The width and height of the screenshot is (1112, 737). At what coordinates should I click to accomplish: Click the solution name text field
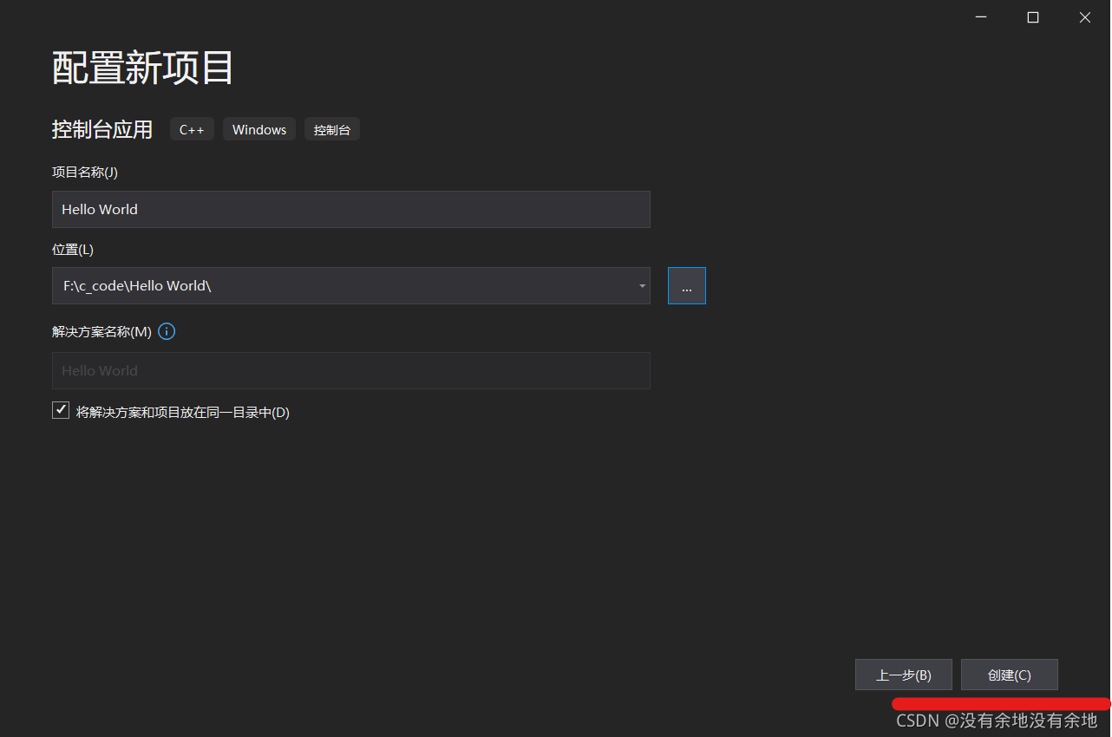(350, 370)
